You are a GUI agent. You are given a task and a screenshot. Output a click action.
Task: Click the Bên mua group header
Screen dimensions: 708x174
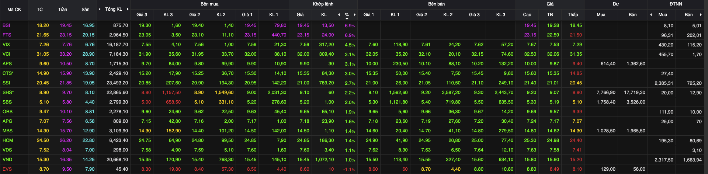point(209,4)
